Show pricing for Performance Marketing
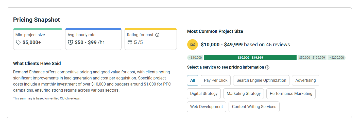Screen dimensions: 360x124 point(291,94)
